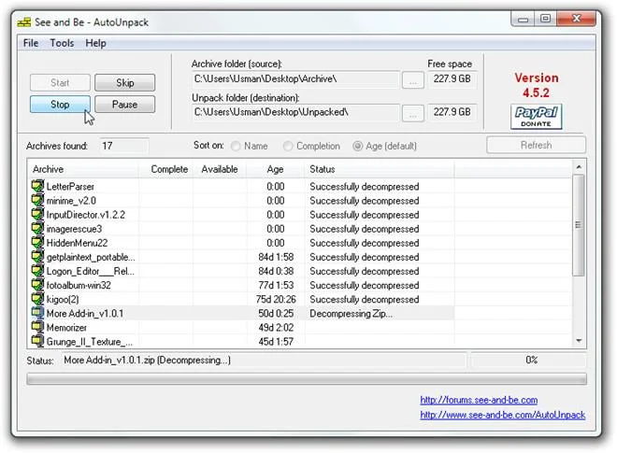Open the Tools menu
This screenshot has width=617, height=453.
point(62,43)
